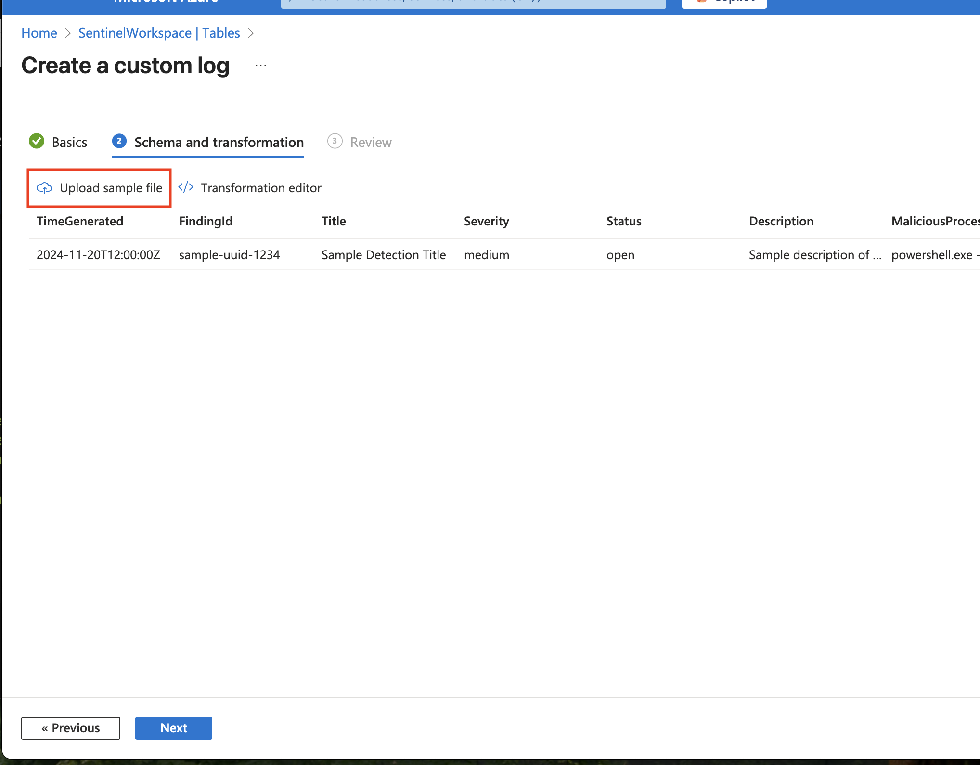Select Schema and transformation tab
Viewport: 980px width, 765px height.
pos(219,143)
